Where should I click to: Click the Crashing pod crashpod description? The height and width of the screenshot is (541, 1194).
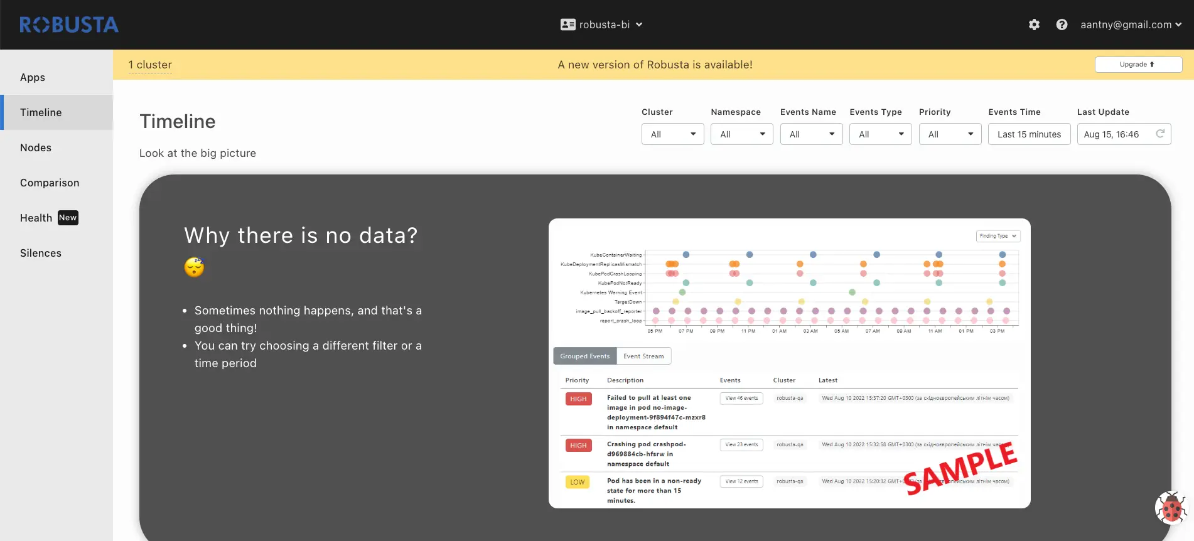tap(647, 454)
